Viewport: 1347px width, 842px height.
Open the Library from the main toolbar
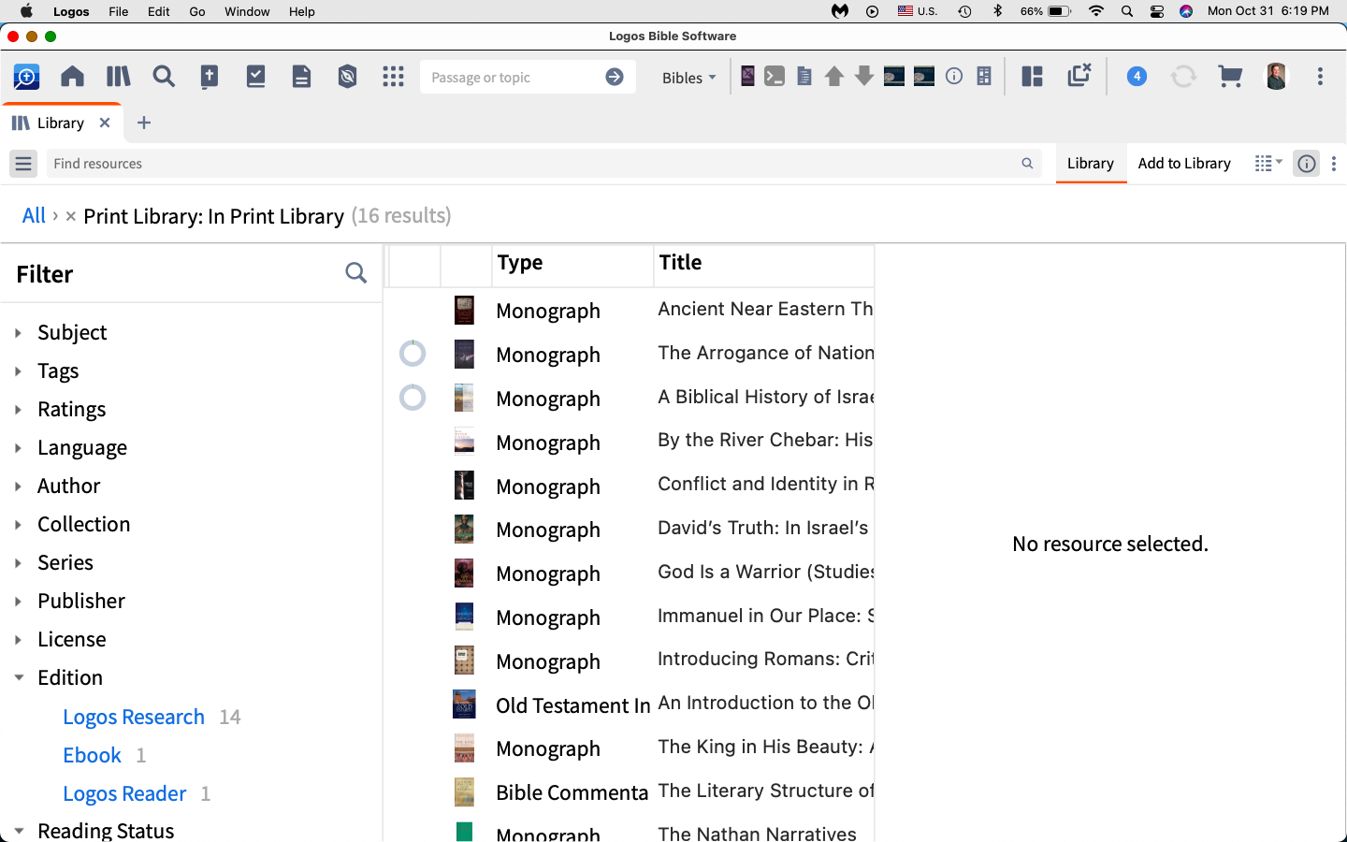point(118,77)
